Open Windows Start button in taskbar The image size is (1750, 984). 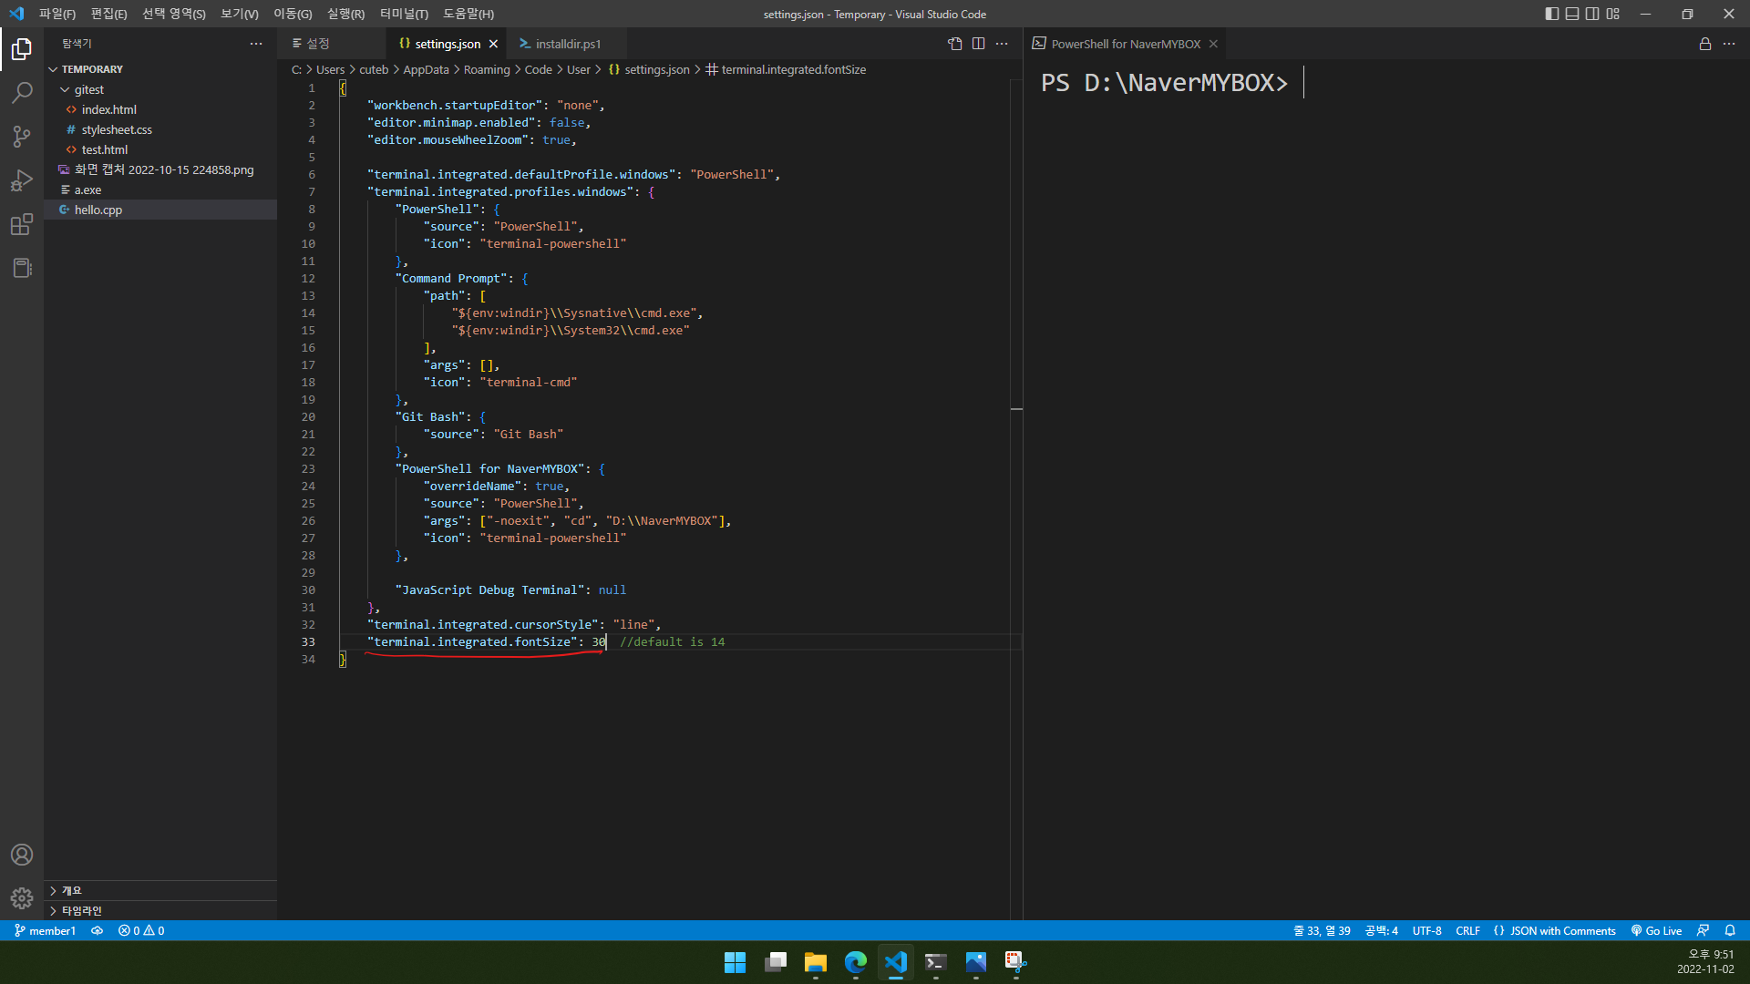pos(735,962)
